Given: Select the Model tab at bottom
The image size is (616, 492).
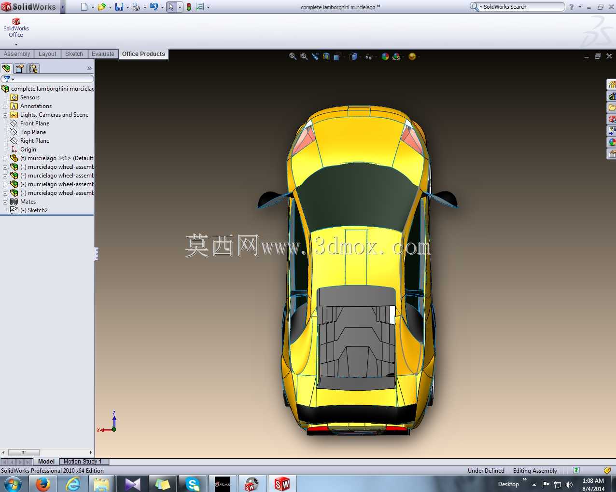Looking at the screenshot, I should click(46, 462).
